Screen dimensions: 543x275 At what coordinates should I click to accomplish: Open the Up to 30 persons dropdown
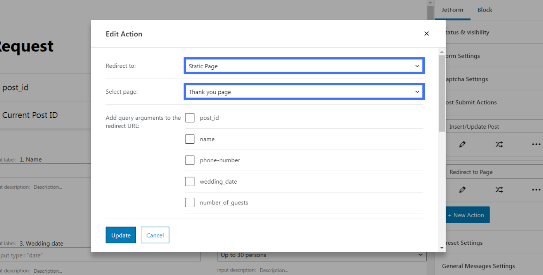pos(321,255)
